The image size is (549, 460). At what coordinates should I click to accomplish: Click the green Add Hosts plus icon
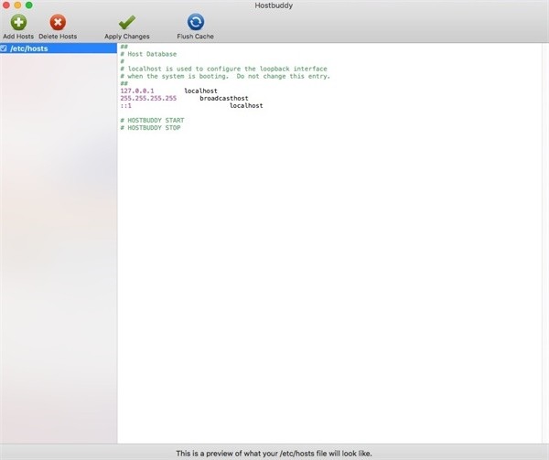(19, 22)
